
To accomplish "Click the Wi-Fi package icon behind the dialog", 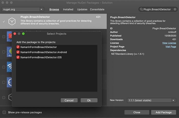I will tap(9, 67).
